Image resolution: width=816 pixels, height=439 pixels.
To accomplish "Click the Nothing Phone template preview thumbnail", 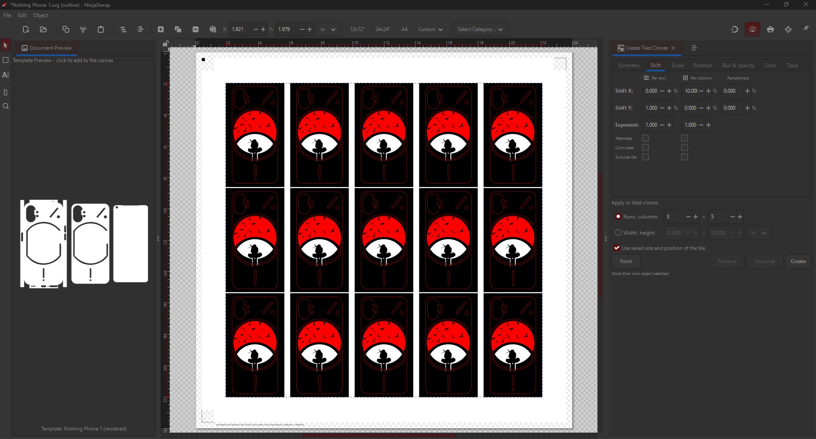I will [84, 244].
